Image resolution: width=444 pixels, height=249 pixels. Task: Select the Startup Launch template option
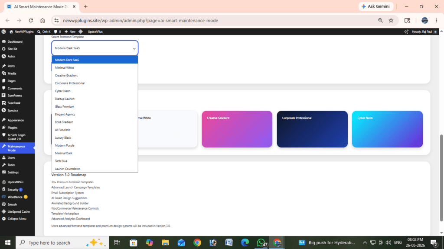coord(95,99)
